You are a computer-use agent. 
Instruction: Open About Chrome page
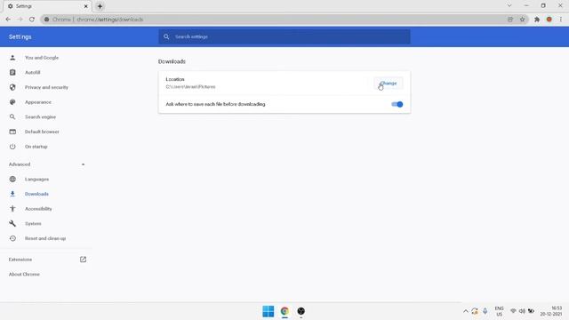coord(24,275)
